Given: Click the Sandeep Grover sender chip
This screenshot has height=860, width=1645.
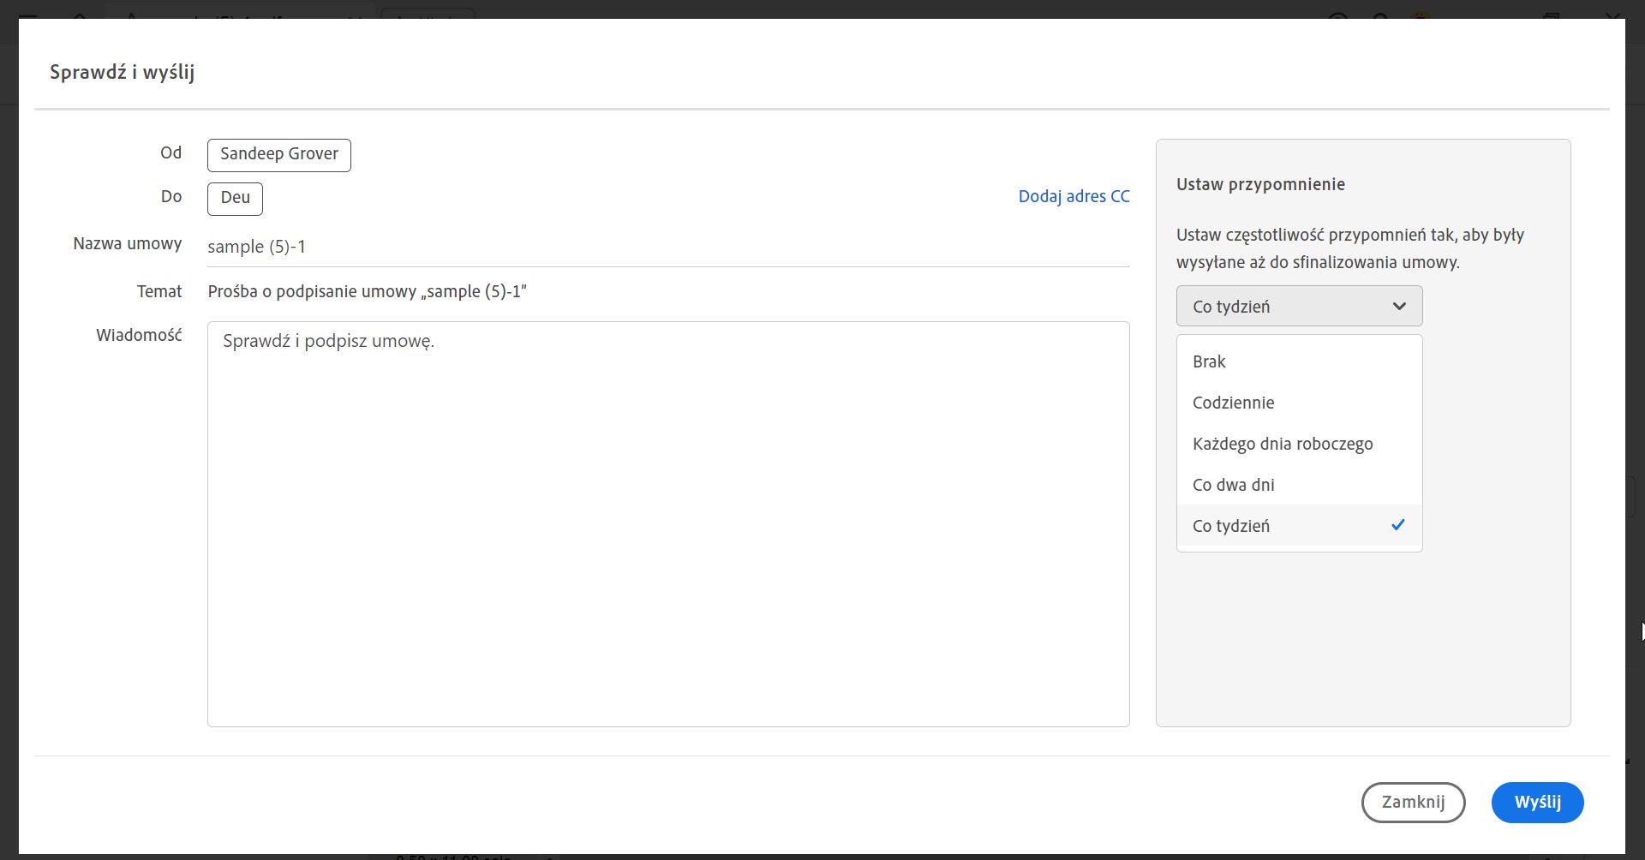Looking at the screenshot, I should 279,154.
